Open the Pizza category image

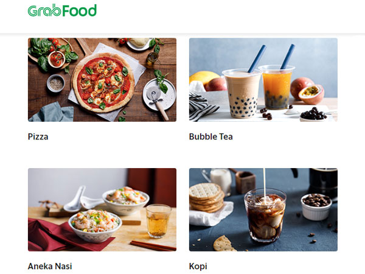coord(102,80)
